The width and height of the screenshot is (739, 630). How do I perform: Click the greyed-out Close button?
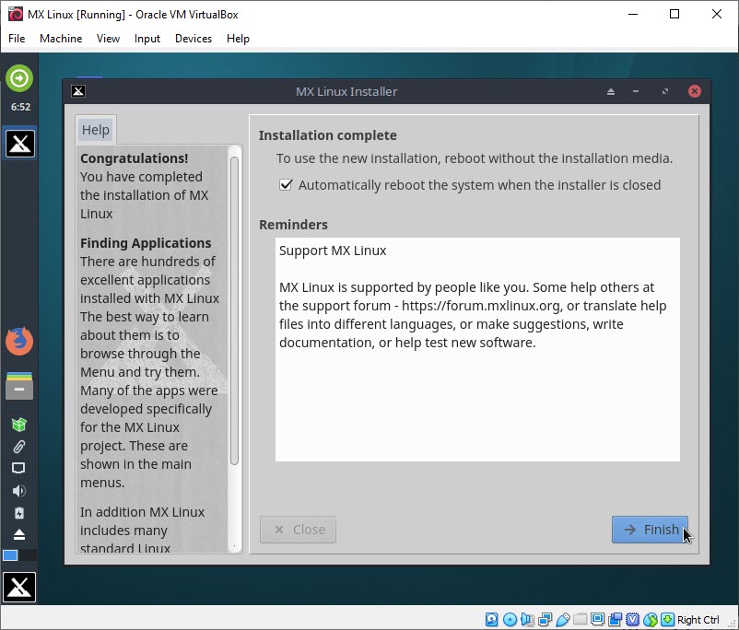click(x=298, y=530)
